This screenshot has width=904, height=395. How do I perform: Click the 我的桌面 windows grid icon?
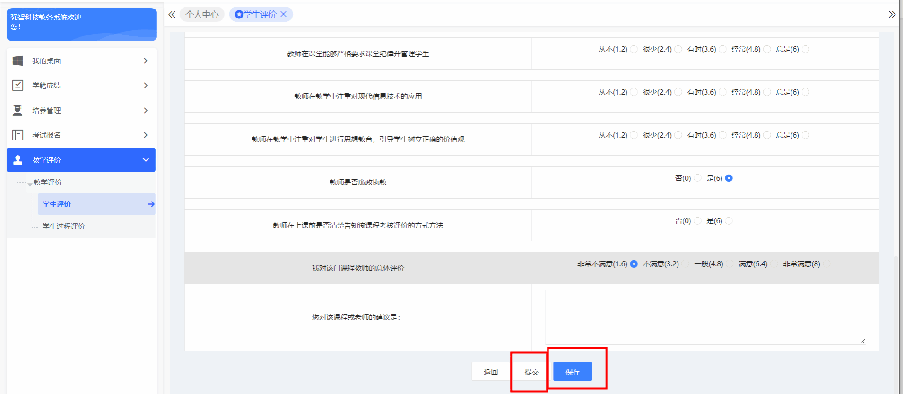click(17, 61)
